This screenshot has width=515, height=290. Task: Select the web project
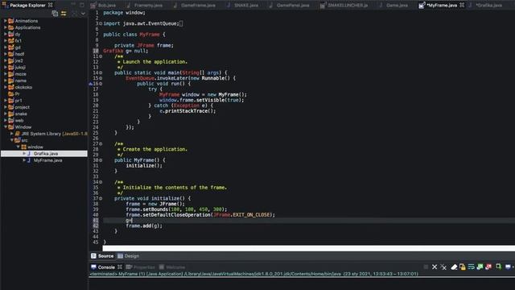pyautogui.click(x=19, y=120)
